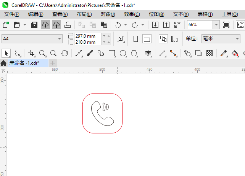Go to the welcome screen home icon
Viewport: 245px width, 176px height.
[3, 63]
